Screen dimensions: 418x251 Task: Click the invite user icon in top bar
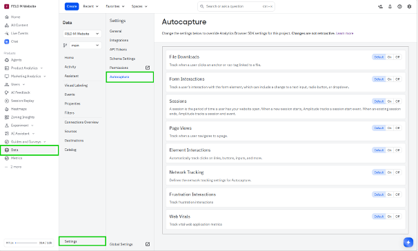click(381, 7)
